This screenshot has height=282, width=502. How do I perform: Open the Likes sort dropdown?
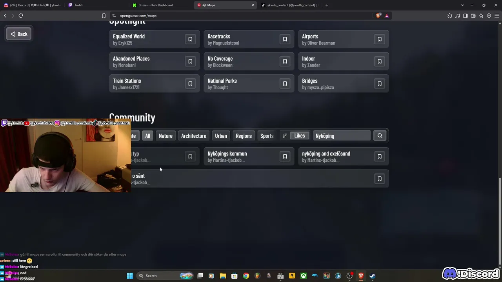(x=299, y=136)
